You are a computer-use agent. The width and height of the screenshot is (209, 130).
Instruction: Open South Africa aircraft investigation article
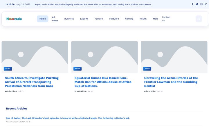click(32, 82)
